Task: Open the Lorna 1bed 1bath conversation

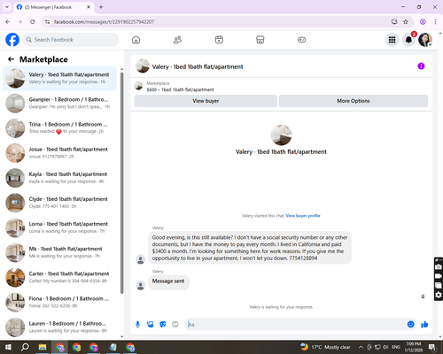Action: [x=59, y=227]
